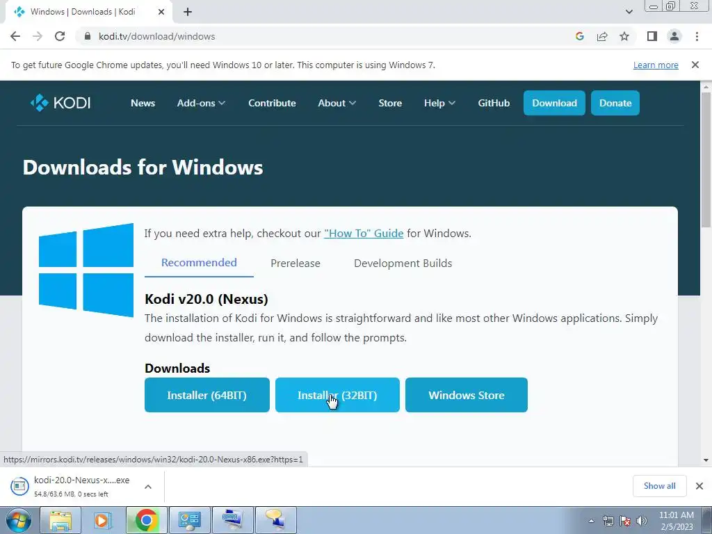This screenshot has width=712, height=534.
Task: Open the tab search dropdown arrow
Action: pyautogui.click(x=629, y=12)
